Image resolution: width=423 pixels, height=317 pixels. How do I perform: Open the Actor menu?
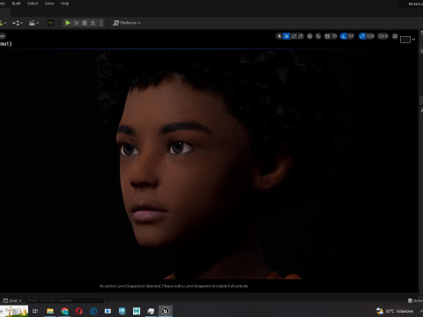(49, 4)
